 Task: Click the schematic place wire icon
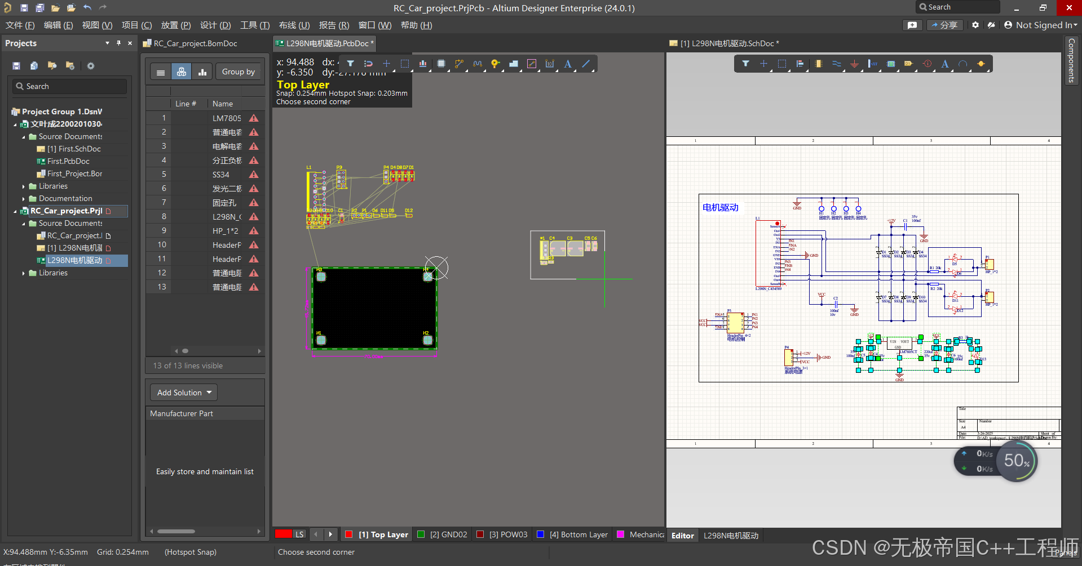[x=837, y=64]
